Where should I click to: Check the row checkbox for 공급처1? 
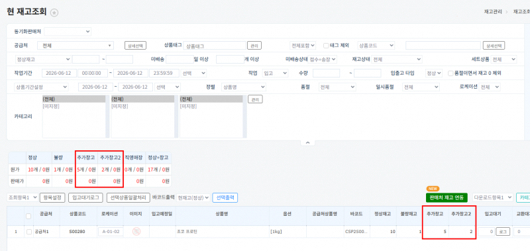click(x=28, y=232)
